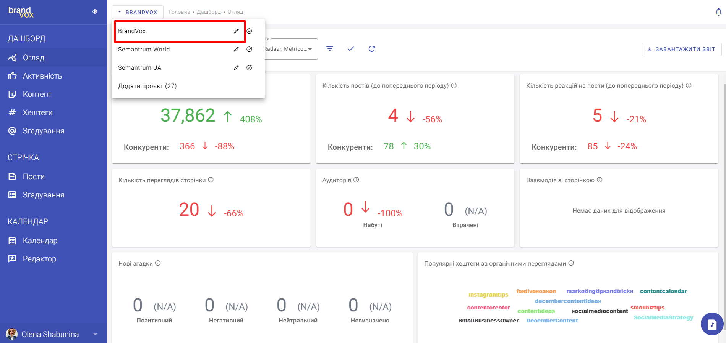The image size is (726, 343).
Task: Edit the Semantrum World project
Action: click(236, 49)
